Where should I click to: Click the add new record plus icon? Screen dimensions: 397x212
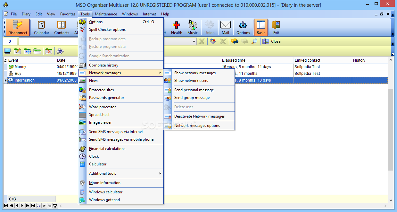pyautogui.click(x=27, y=51)
